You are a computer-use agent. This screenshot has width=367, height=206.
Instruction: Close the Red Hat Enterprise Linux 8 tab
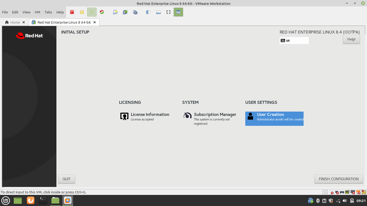tap(95, 22)
